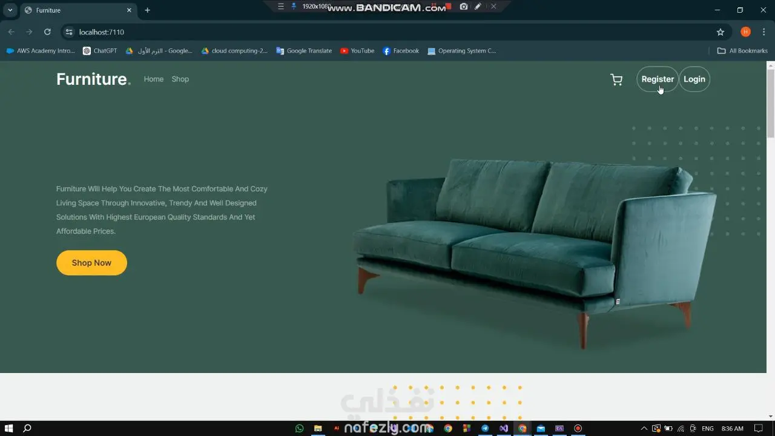Click the Bandicam screenshot camera icon

pos(464,7)
